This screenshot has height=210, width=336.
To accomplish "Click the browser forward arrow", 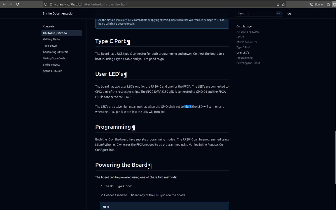I will (11, 4).
